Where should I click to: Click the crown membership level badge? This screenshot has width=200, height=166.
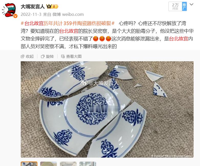[52, 6]
